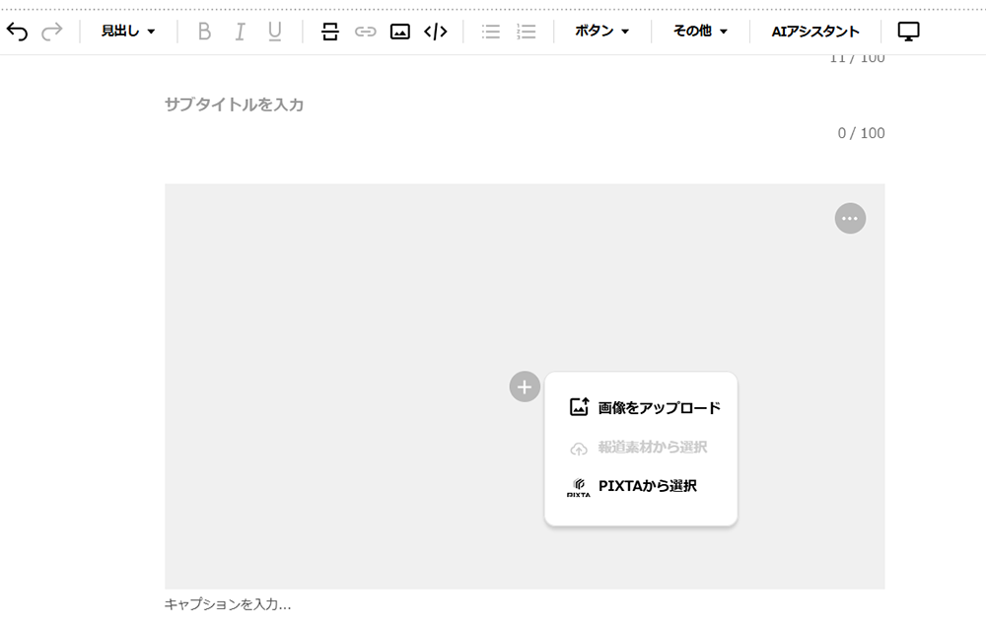Undo the last edit
The width and height of the screenshot is (986, 629).
coord(17,31)
